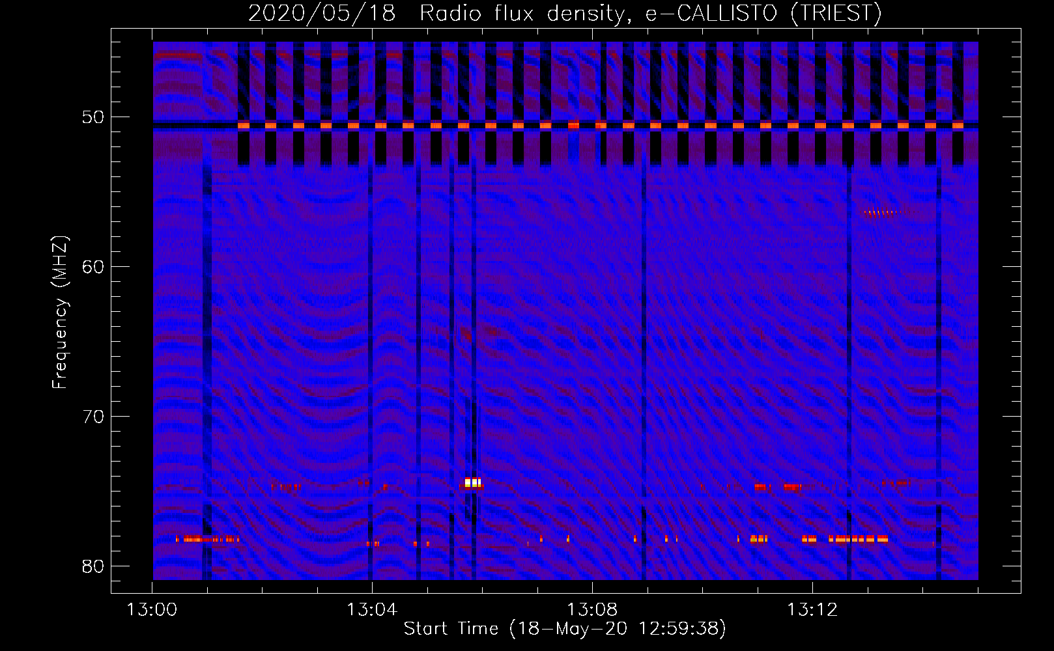This screenshot has height=651, width=1054.
Task: Click the long red streak near 78 MHz after 13:00
Action: (x=202, y=538)
